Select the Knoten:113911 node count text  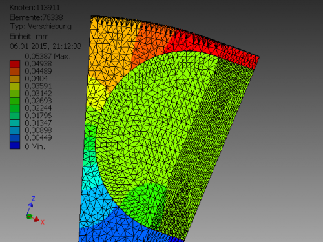(35, 8)
